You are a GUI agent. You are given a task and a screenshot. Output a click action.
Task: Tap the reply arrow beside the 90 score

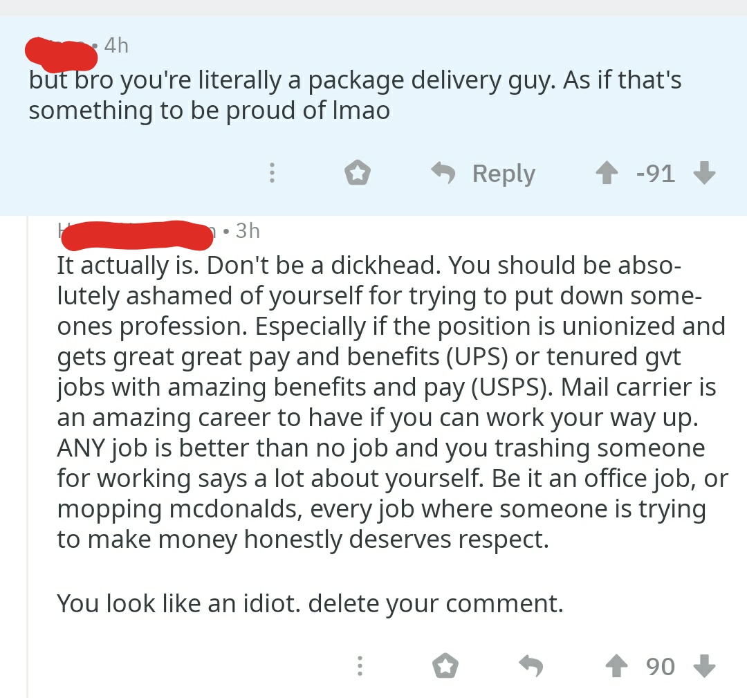tap(531, 666)
